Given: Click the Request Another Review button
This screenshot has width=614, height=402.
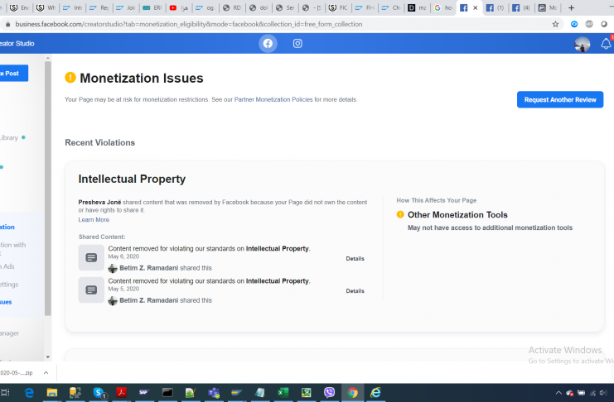Looking at the screenshot, I should pyautogui.click(x=560, y=99).
